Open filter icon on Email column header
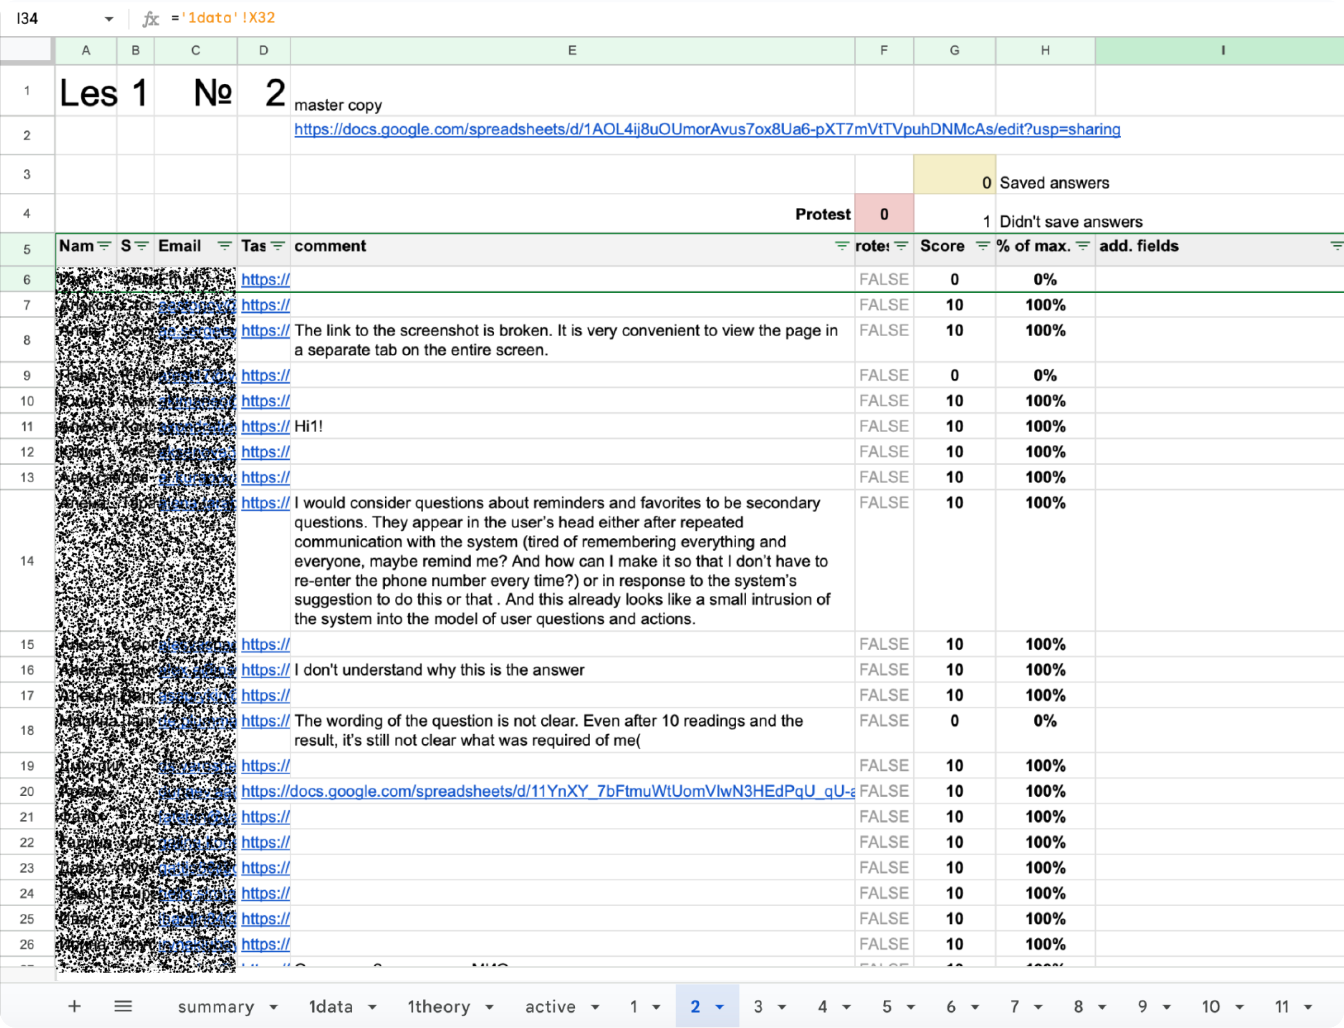 [225, 246]
